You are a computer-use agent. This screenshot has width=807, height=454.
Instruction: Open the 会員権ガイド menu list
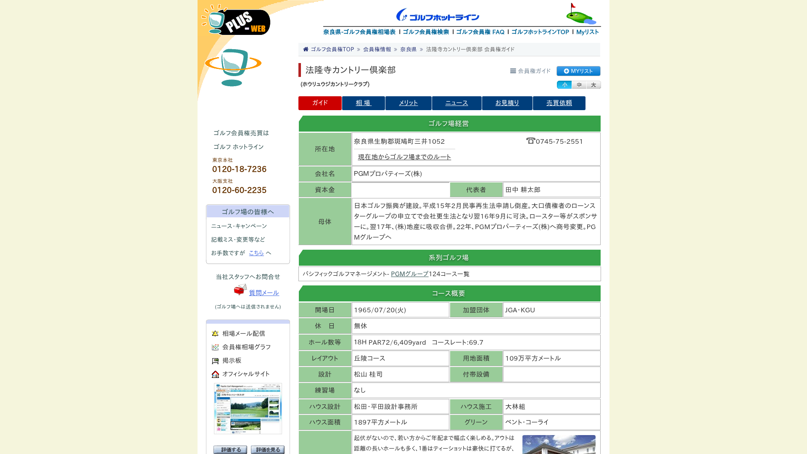[530, 71]
